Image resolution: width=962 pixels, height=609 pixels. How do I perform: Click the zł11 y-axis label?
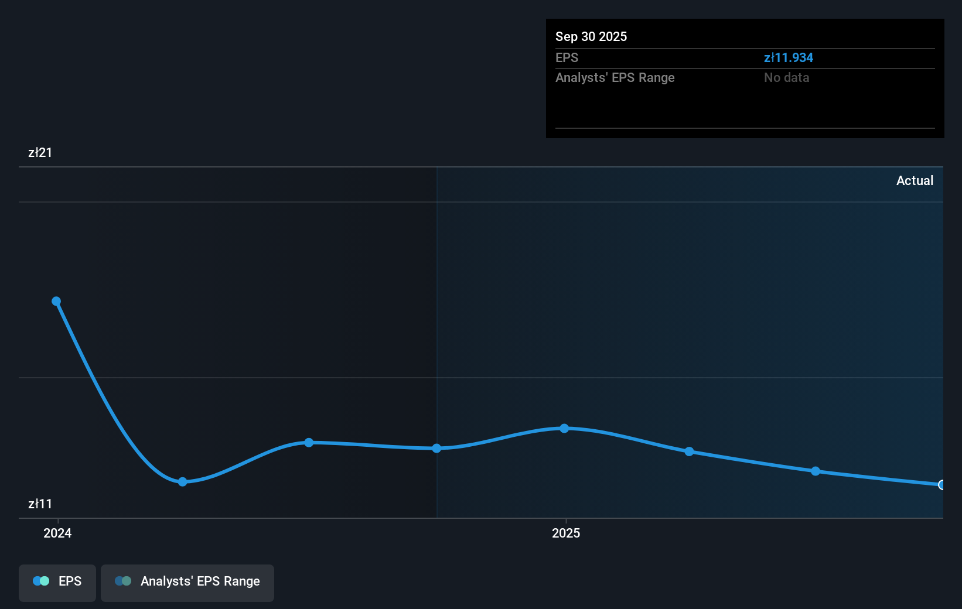[x=40, y=504]
